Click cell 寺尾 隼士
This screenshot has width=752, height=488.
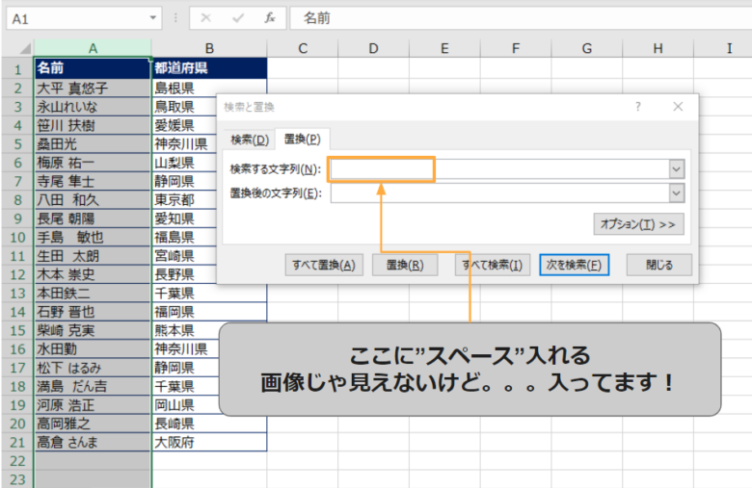(93, 182)
